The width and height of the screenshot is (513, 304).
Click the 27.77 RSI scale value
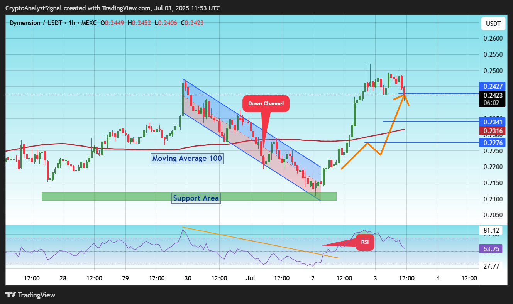491,266
